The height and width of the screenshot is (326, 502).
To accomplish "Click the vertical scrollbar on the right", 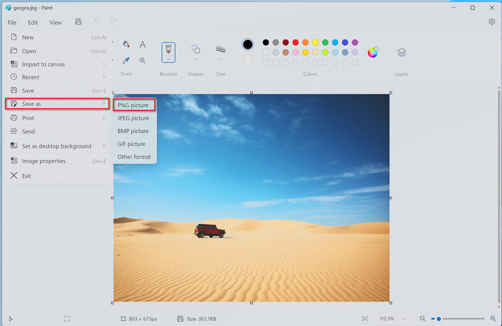I will coord(499,197).
